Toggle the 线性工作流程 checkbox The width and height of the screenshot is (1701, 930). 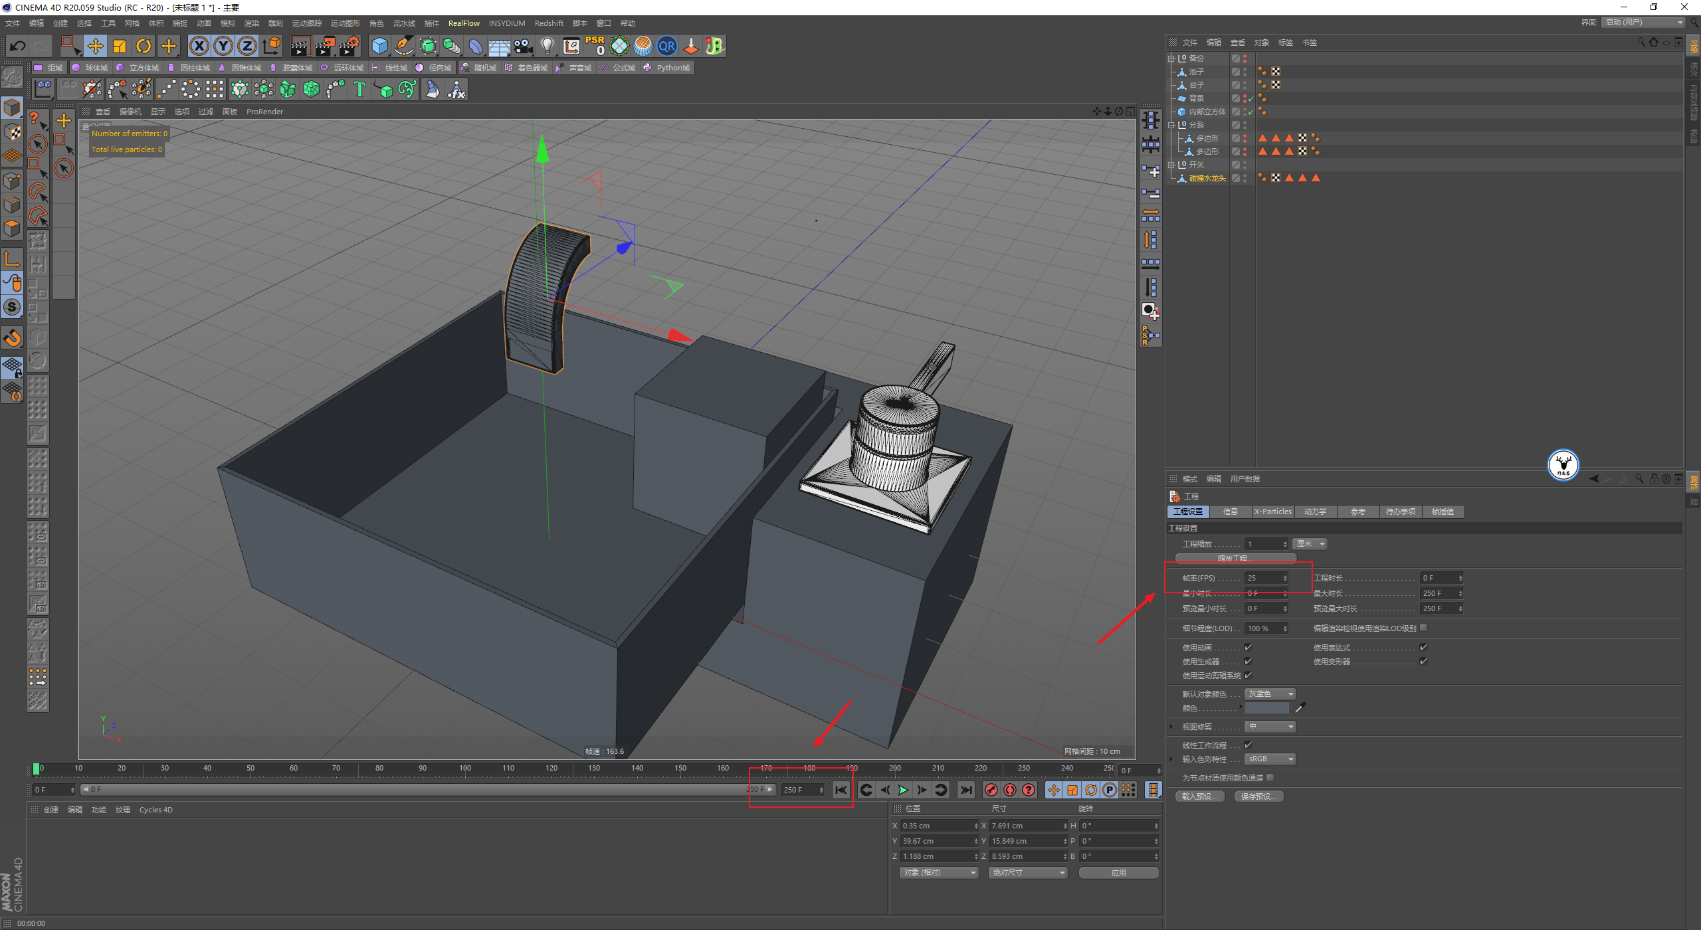pos(1248,745)
